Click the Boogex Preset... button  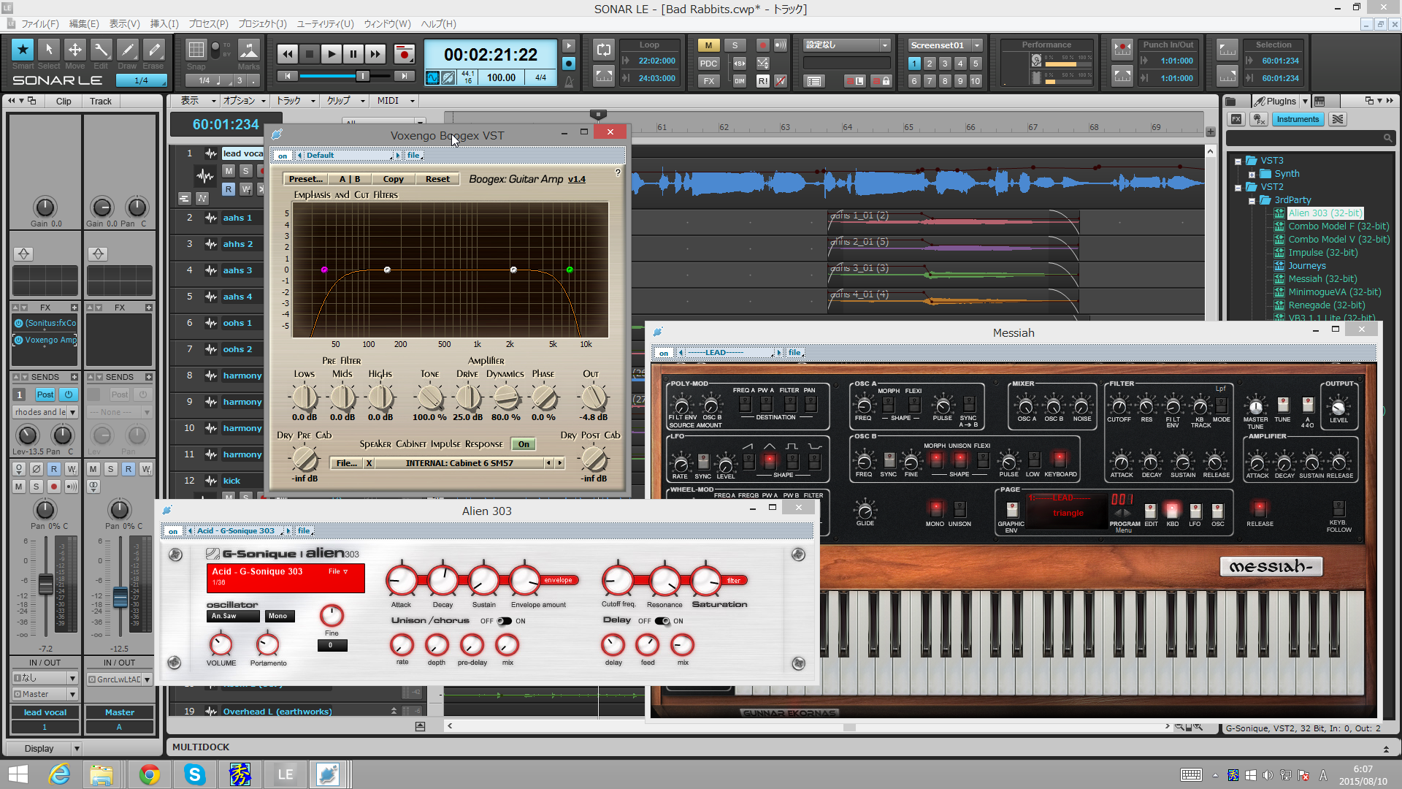pyautogui.click(x=305, y=179)
